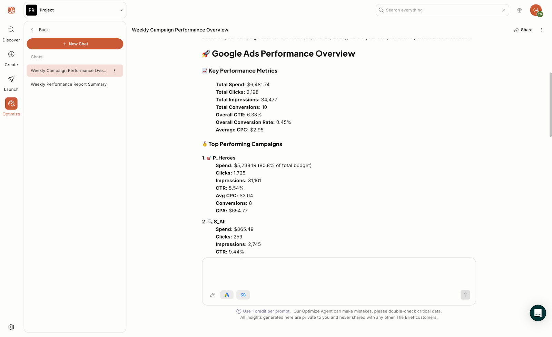Viewport: 552px width, 337px height.
Task: Open settings gear in sidebar
Action: (x=11, y=327)
